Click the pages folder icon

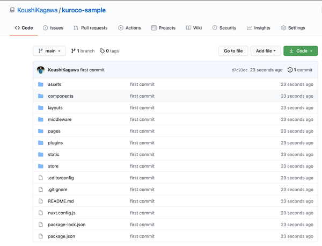click(41, 131)
